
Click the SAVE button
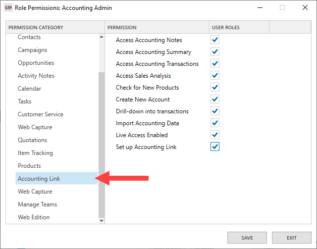click(x=247, y=238)
